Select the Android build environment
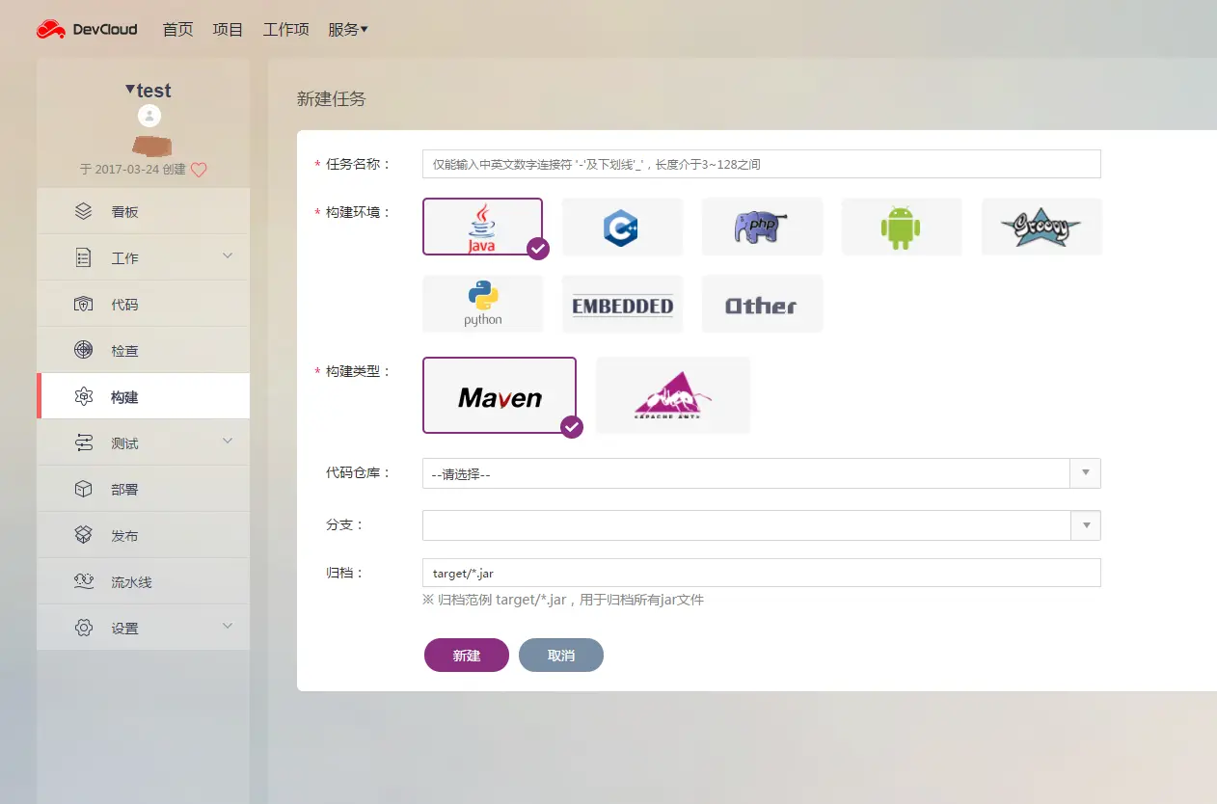1217x804 pixels. (x=902, y=227)
